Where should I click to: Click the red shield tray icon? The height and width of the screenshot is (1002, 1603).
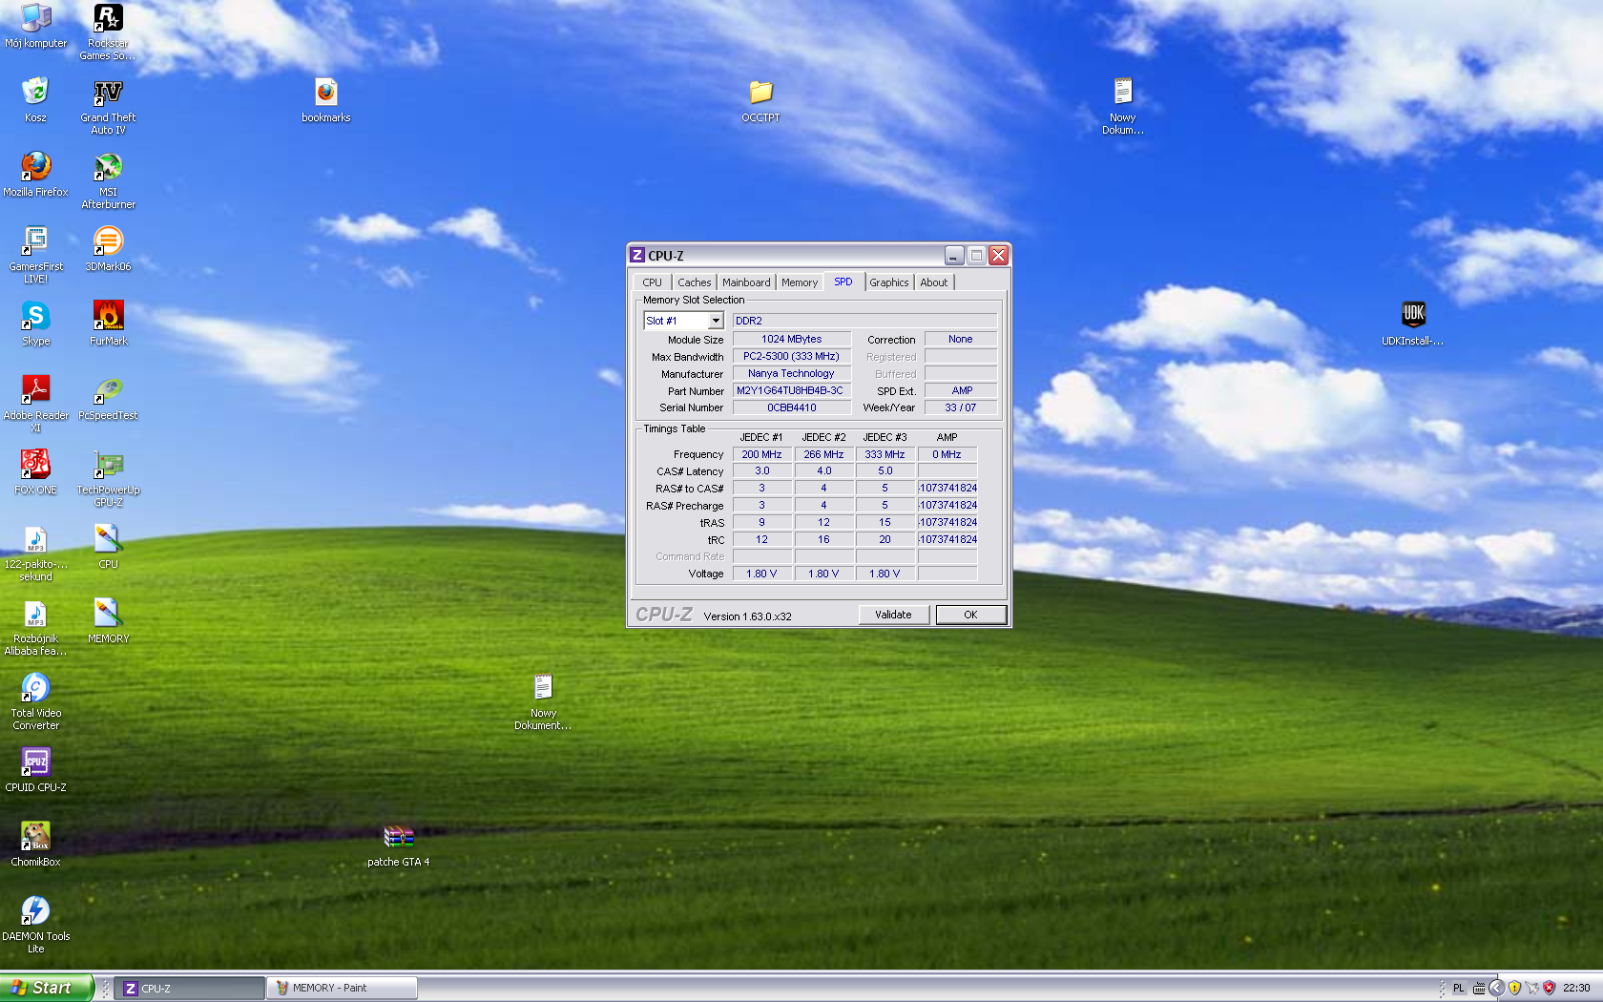point(1549,988)
